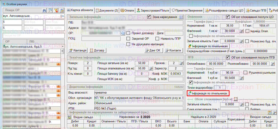Image resolution: width=278 pixels, height=129 pixels.
Task: Click the clear filter funnel icon
Action: point(55,10)
